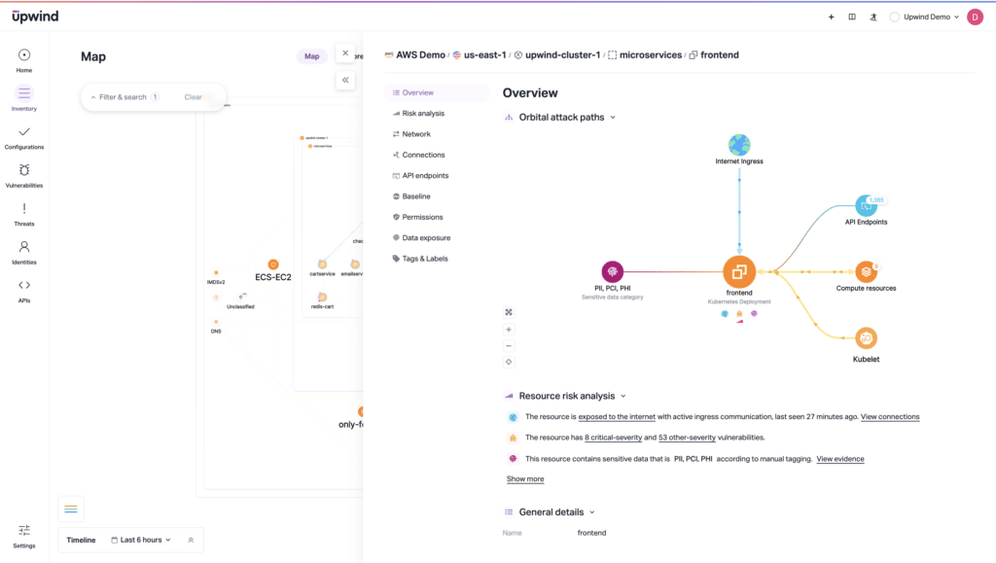Screen dimensions: 996x563
Task: Click the 1,365 API endpoints badge
Action: click(876, 200)
